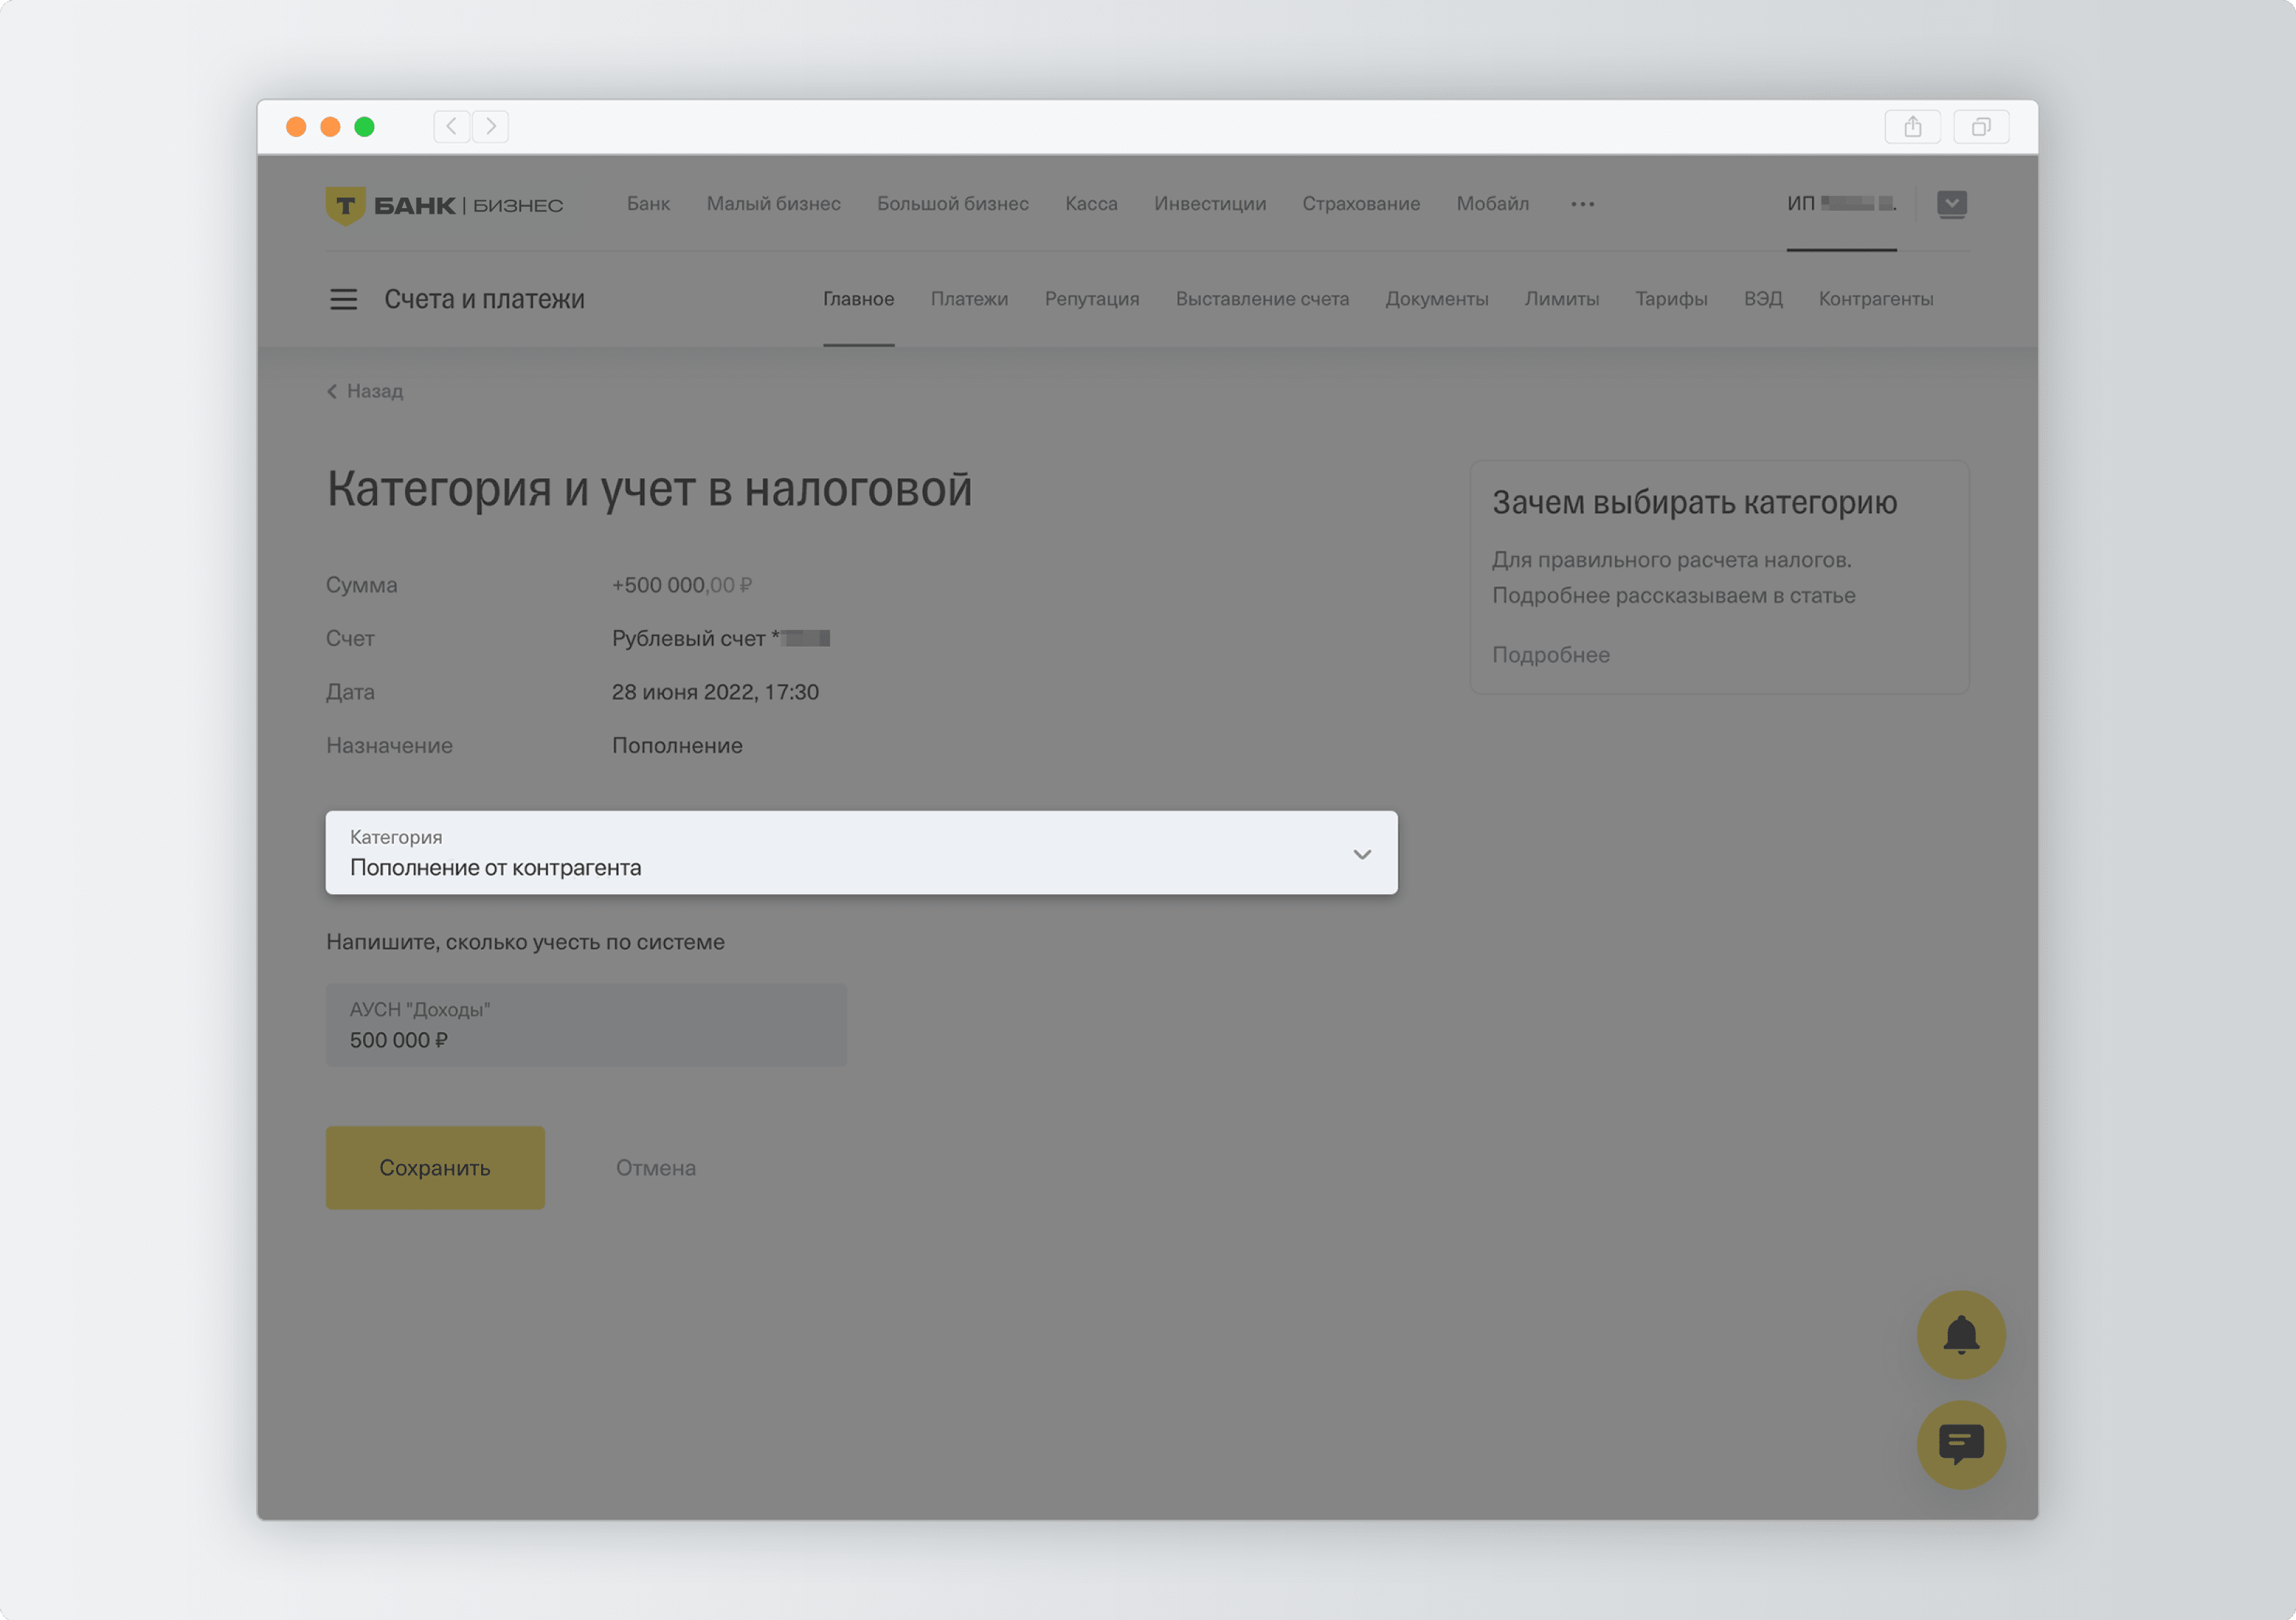The height and width of the screenshot is (1620, 2296).
Task: Switch to the Главное tab
Action: pos(858,299)
